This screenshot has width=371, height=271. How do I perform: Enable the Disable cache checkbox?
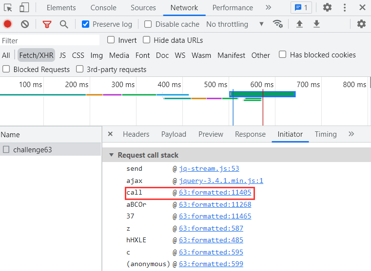tap(148, 24)
